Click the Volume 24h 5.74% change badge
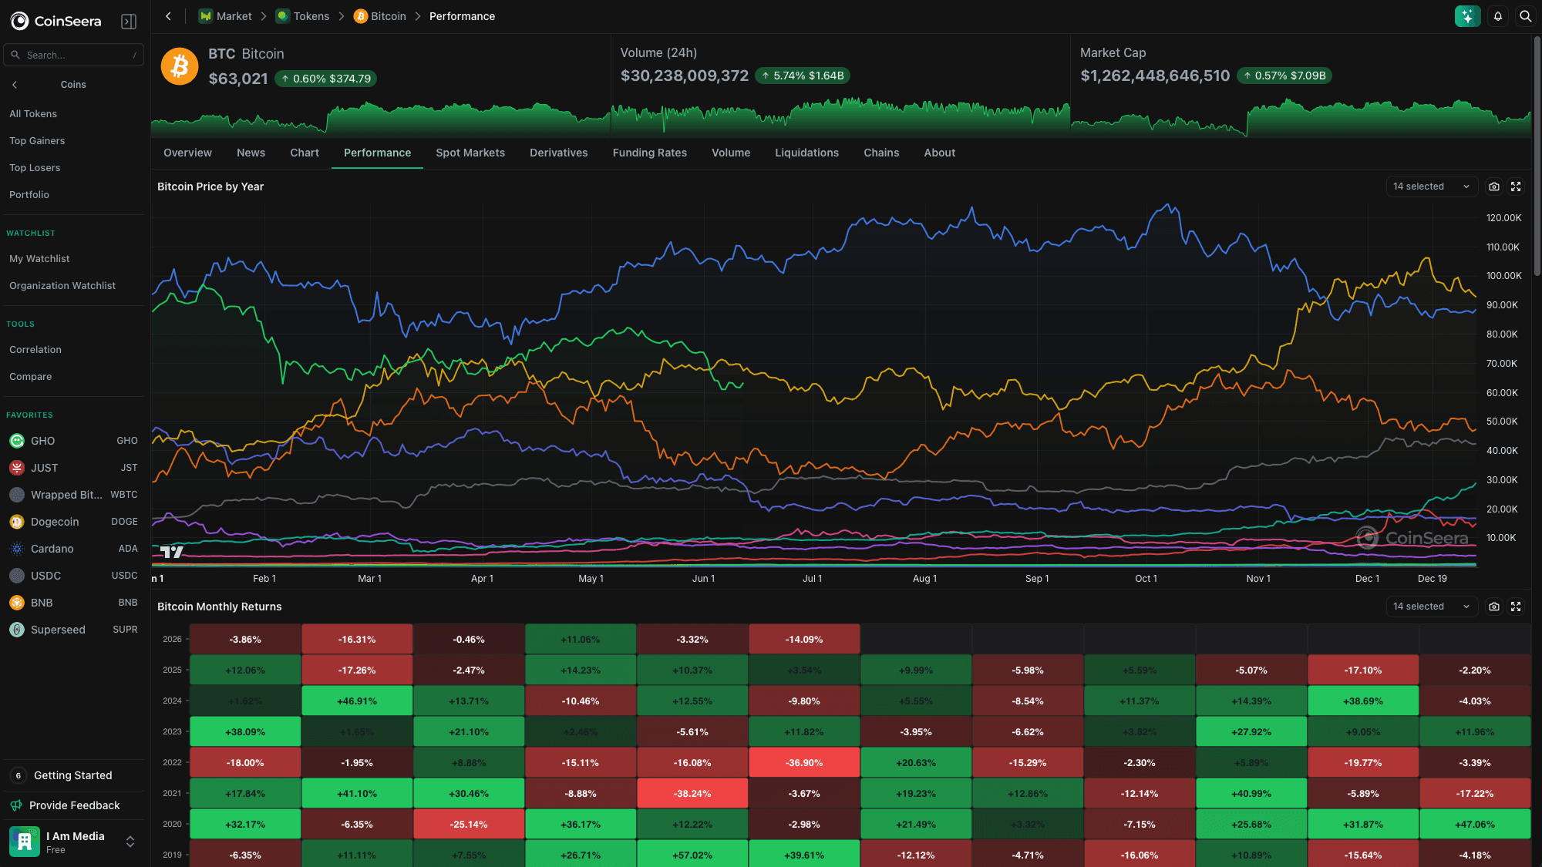Viewport: 1542px width, 867px height. pyautogui.click(x=802, y=76)
